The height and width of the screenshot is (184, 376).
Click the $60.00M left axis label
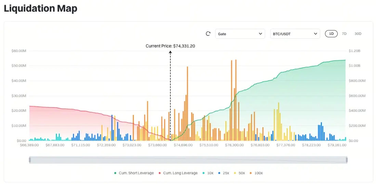[19, 51]
